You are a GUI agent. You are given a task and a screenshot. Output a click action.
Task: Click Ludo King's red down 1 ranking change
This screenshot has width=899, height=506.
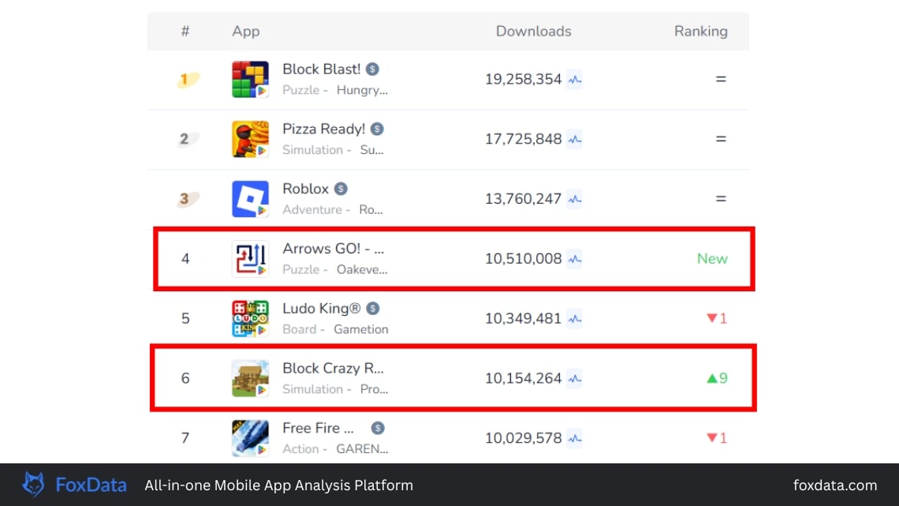(717, 318)
